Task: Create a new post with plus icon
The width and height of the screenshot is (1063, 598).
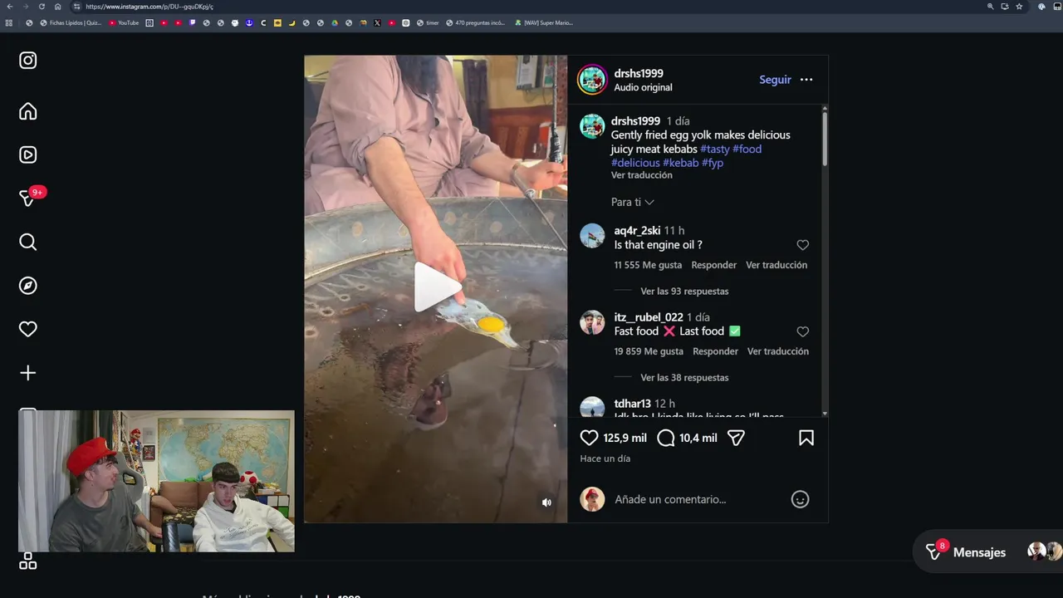Action: pyautogui.click(x=28, y=373)
